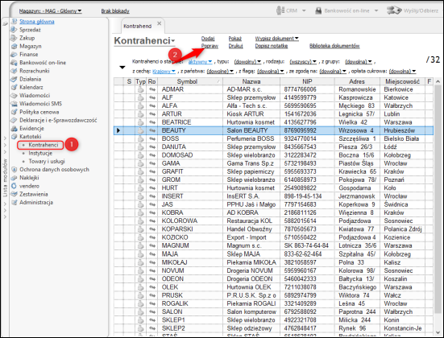
Task: Click the vendero icon in sidebar
Action: coord(14,186)
